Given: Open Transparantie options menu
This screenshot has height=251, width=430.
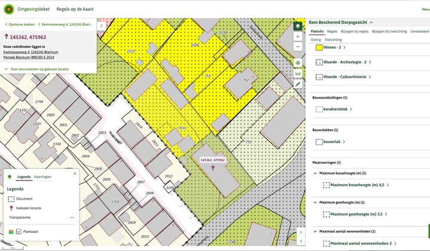Looking at the screenshot, I should (72, 217).
